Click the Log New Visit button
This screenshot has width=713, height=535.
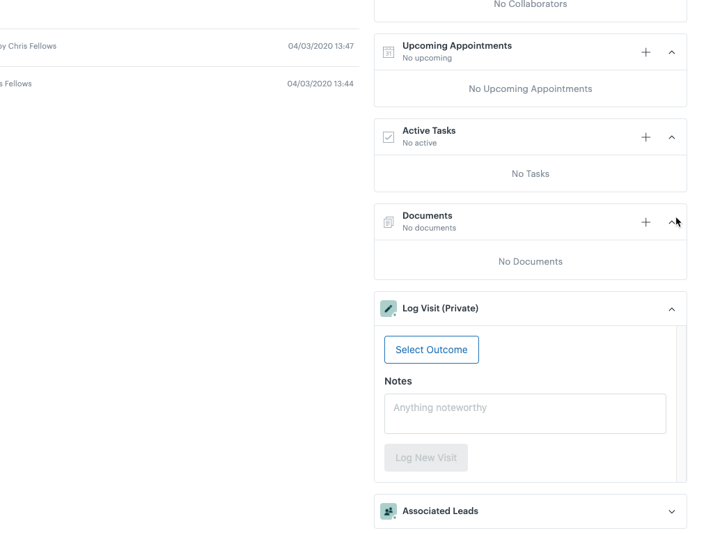pyautogui.click(x=425, y=457)
